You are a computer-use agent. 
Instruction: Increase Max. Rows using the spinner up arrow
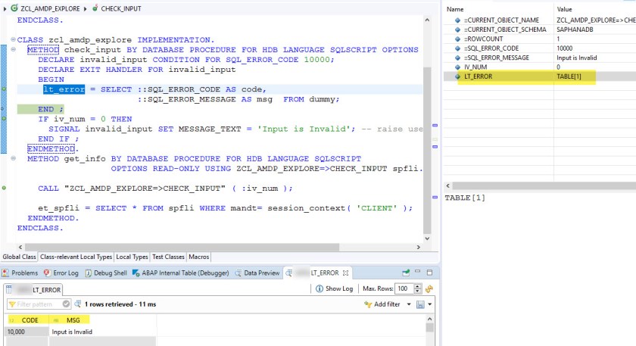pyautogui.click(x=417, y=285)
